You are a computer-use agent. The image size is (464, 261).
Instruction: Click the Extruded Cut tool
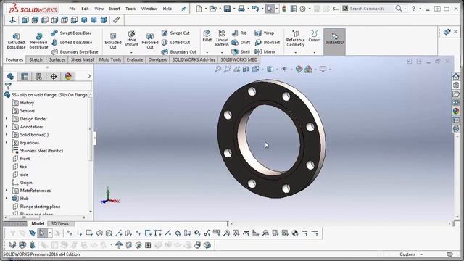[x=113, y=41]
